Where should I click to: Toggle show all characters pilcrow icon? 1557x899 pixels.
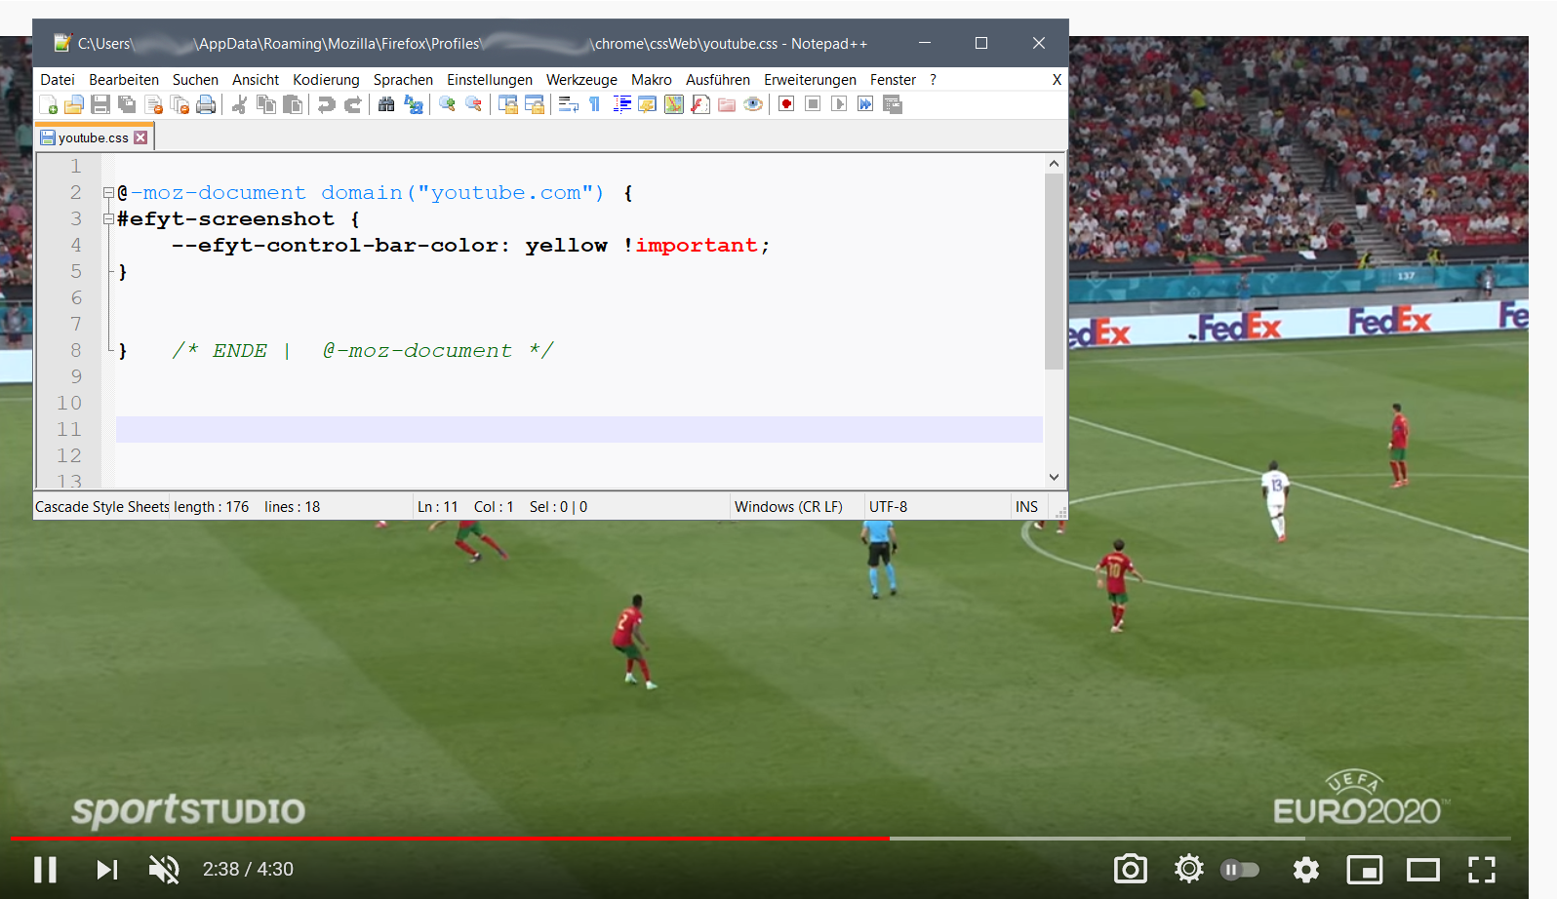(x=594, y=104)
